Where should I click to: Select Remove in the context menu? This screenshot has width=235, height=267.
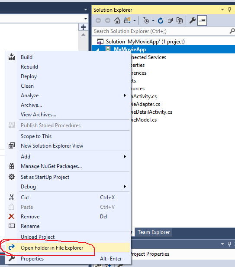pos(68,217)
